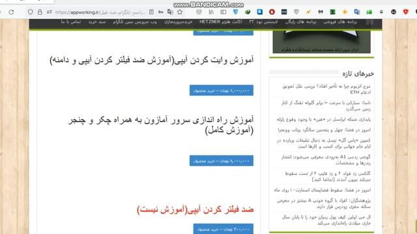Open the 'خریدسرورمجازی' menu item

[x=178, y=22]
